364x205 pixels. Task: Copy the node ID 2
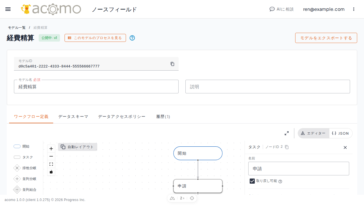(x=287, y=147)
